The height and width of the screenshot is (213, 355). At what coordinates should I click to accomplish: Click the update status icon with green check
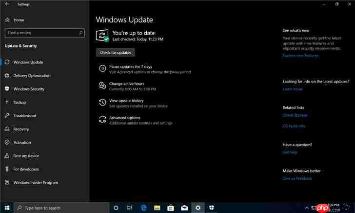pyautogui.click(x=102, y=36)
